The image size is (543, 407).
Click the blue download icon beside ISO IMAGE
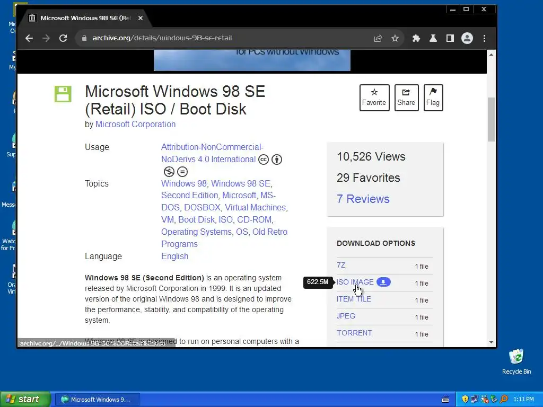click(x=383, y=282)
